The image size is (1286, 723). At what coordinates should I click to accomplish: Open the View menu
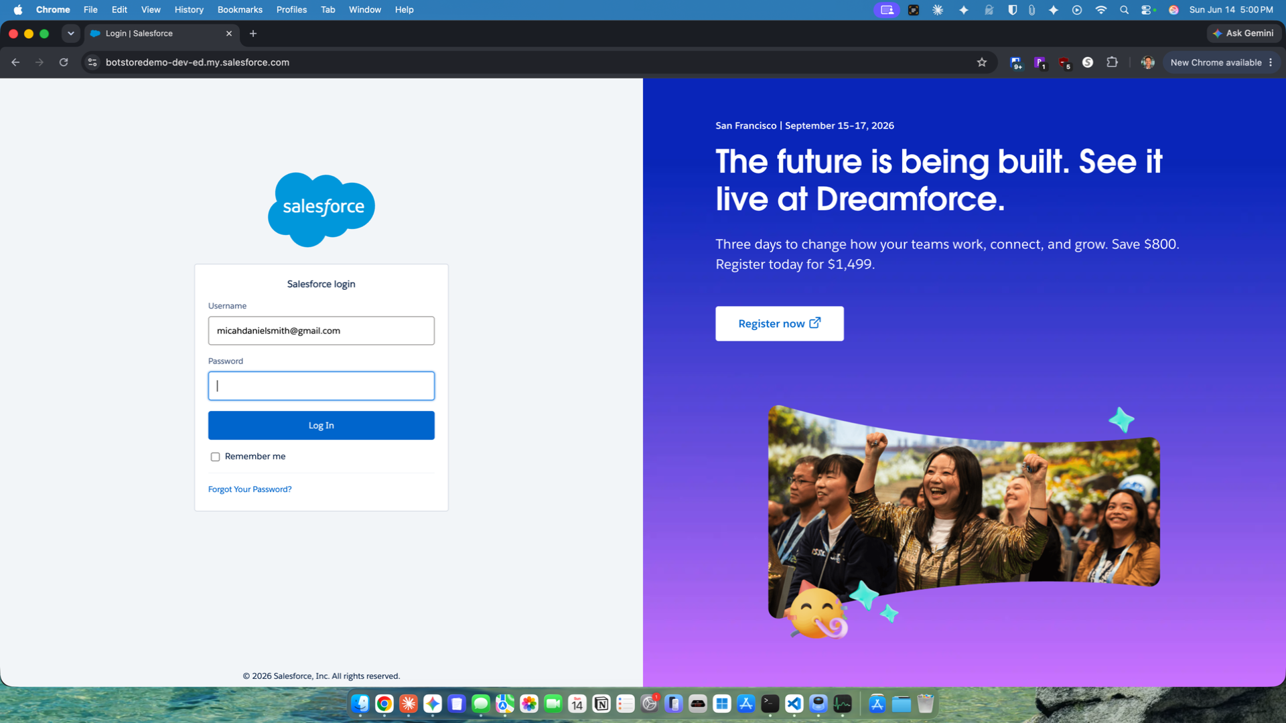[x=151, y=9]
